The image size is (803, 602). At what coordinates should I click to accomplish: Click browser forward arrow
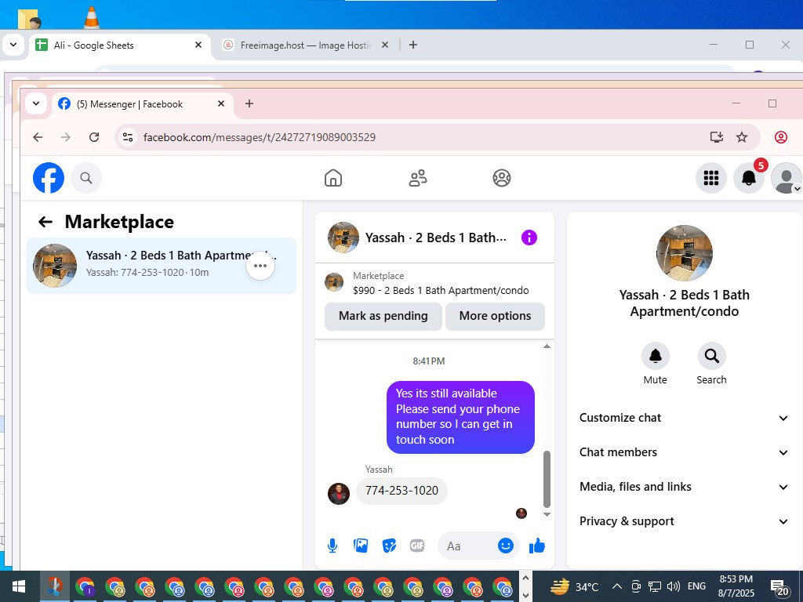point(66,137)
